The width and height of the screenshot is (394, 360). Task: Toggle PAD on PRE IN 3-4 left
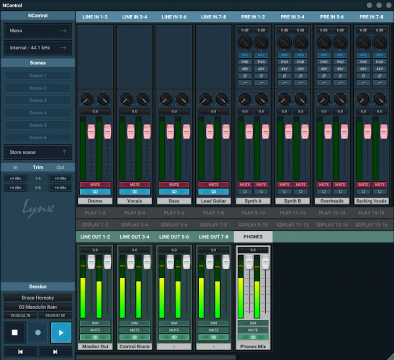pyautogui.click(x=285, y=62)
